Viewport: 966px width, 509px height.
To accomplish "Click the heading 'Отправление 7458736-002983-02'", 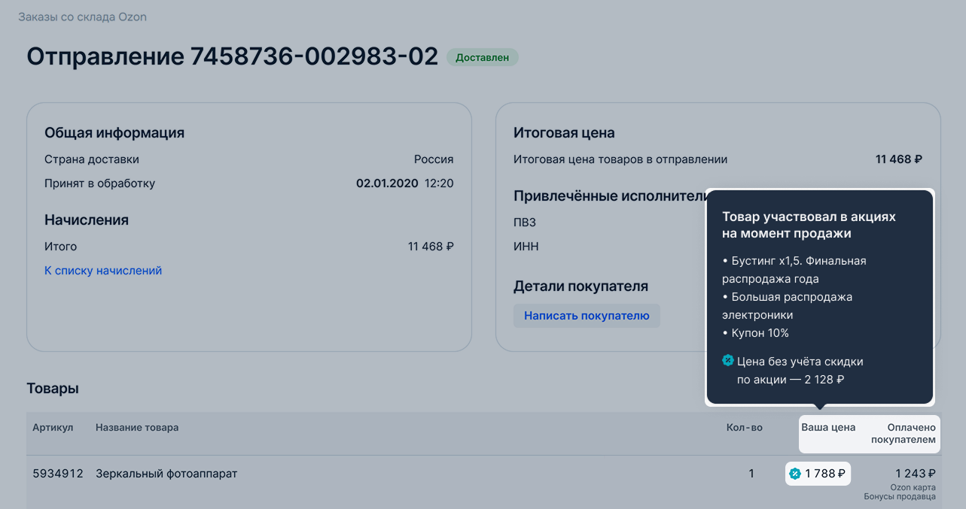I will pyautogui.click(x=232, y=56).
